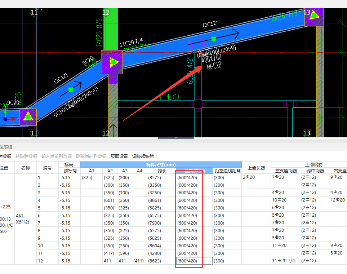This screenshot has height=274, width=347.
Task: Click 删除当前列数据 toolbar button
Action: click(x=91, y=156)
